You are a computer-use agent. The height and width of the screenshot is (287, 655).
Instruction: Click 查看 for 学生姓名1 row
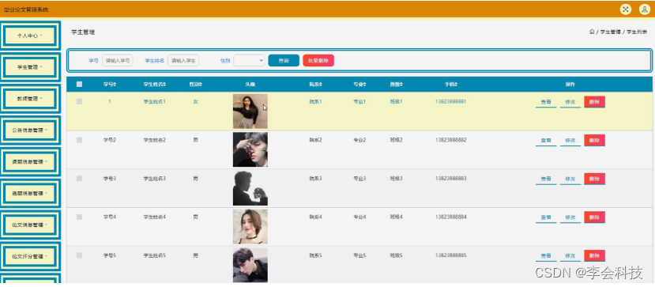tap(546, 102)
